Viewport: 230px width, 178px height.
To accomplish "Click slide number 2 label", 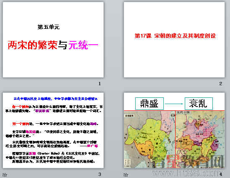I will (x=221, y=84).
